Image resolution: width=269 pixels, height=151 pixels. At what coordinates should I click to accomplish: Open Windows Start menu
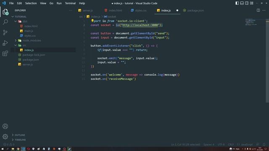point(3,149)
